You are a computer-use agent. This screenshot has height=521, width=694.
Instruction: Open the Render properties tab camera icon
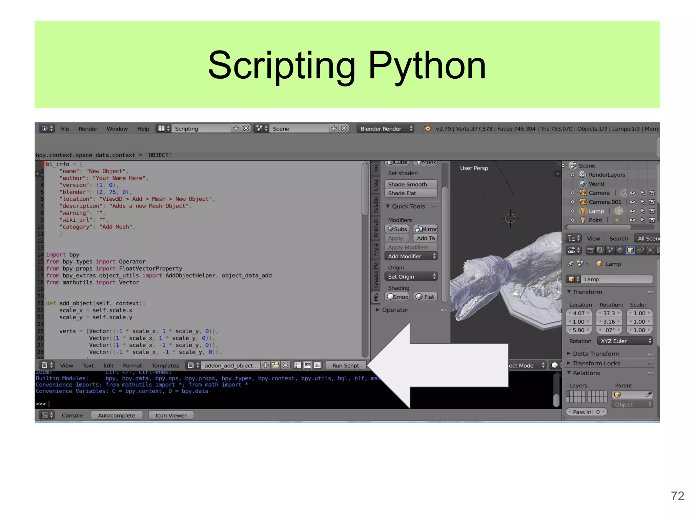point(590,250)
